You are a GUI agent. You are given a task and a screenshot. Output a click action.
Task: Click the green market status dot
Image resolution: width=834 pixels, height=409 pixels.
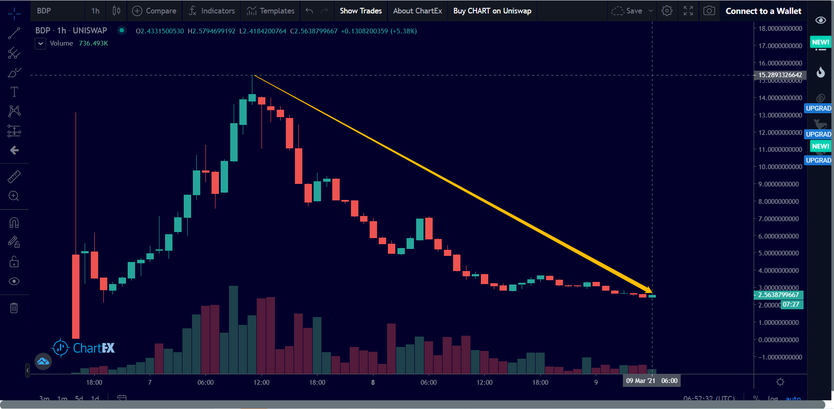(x=122, y=30)
